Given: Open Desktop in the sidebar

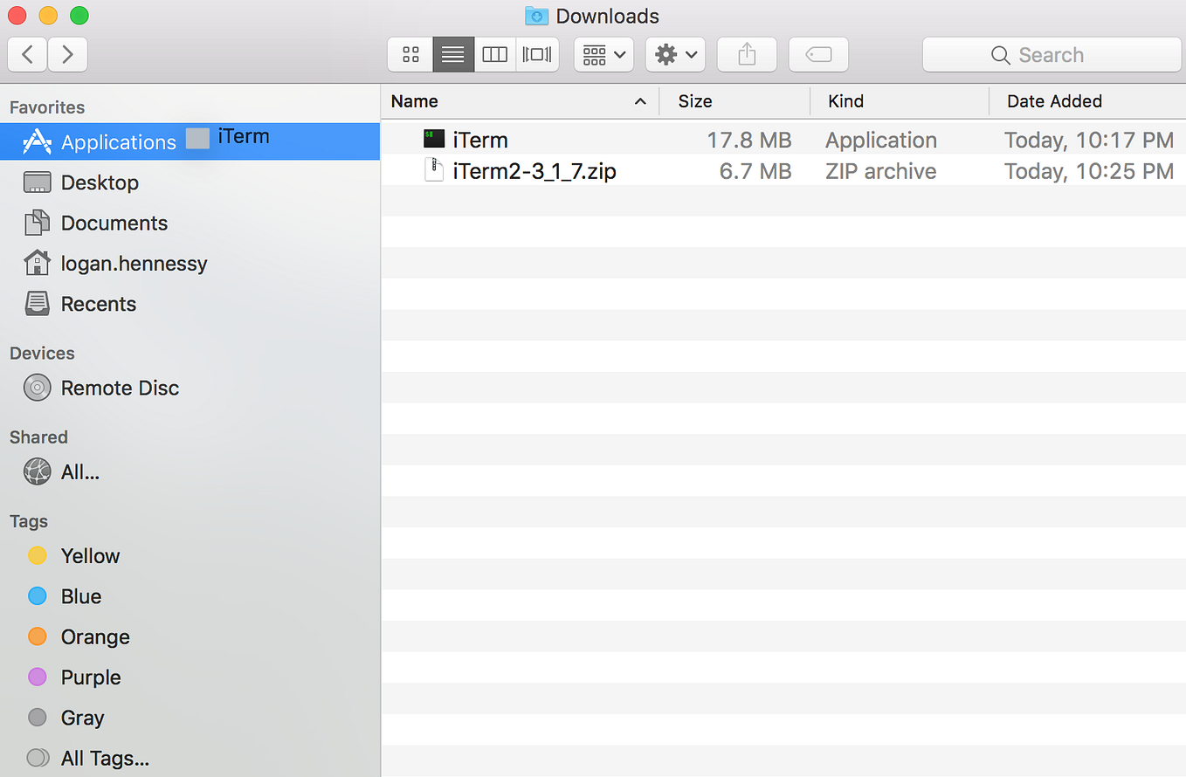Looking at the screenshot, I should coord(190,182).
